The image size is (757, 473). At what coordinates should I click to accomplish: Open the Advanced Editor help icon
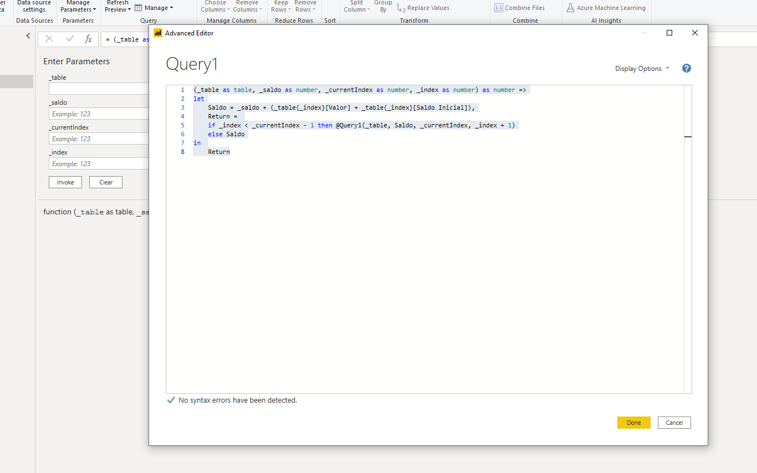(687, 69)
